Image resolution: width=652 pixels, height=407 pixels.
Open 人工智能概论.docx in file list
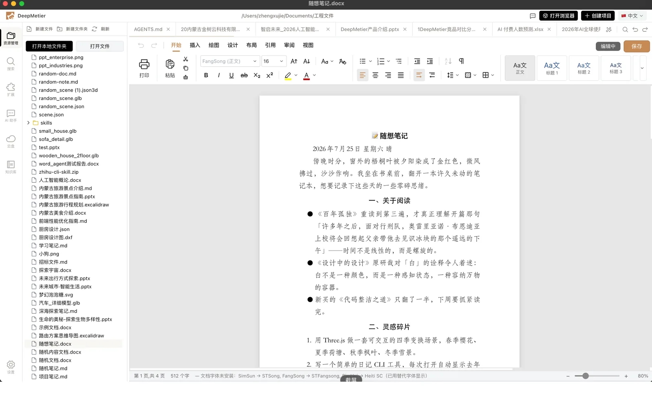pos(60,180)
